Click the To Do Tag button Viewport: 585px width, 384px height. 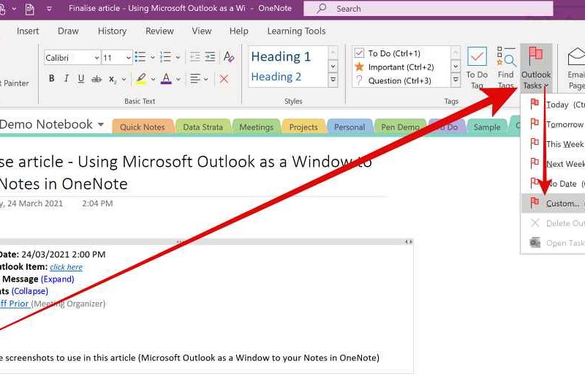pos(477,67)
